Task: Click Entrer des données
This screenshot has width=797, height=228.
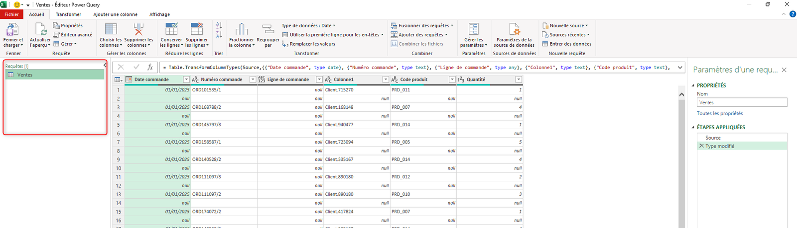Action: tap(567, 44)
